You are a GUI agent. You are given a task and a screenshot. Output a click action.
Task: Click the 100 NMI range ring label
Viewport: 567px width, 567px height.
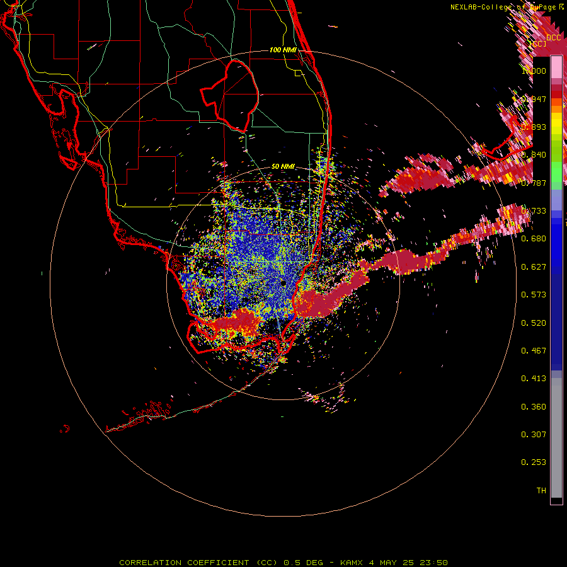(283, 50)
